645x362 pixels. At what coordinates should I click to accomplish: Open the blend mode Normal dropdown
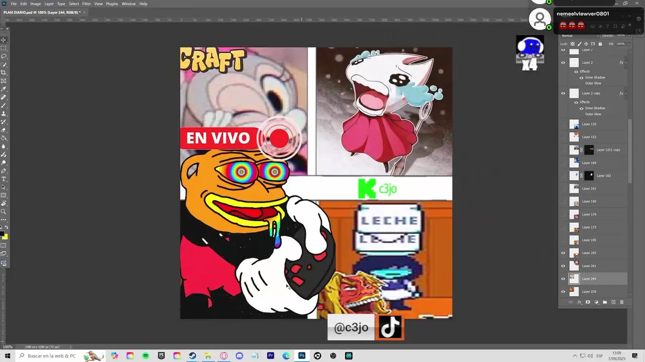(x=580, y=36)
